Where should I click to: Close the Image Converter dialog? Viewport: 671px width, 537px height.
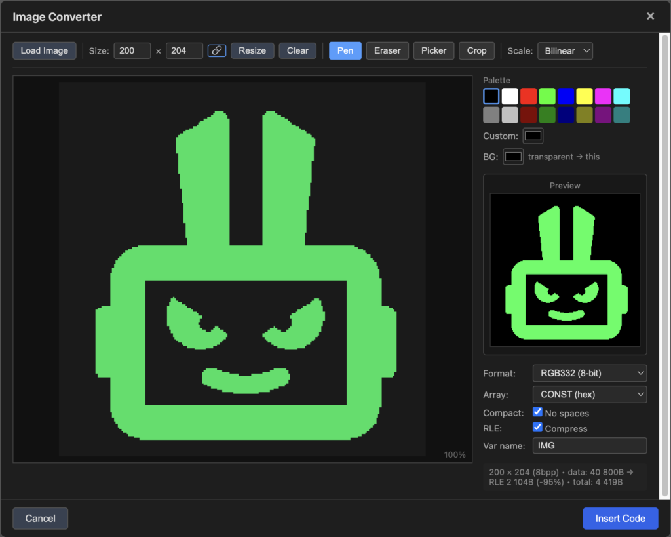650,16
